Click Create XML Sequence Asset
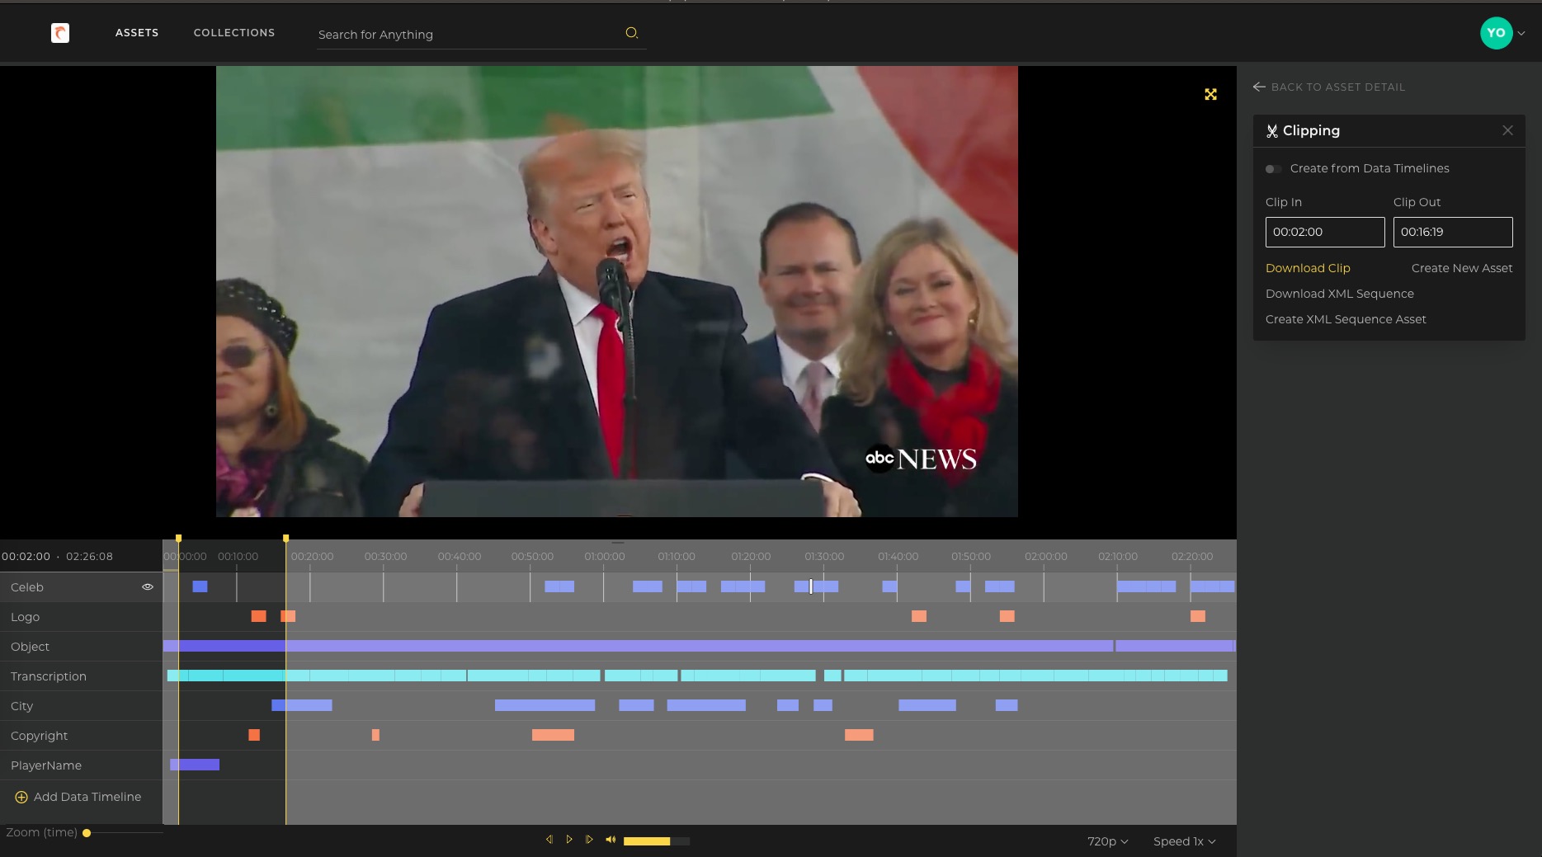 (1346, 319)
